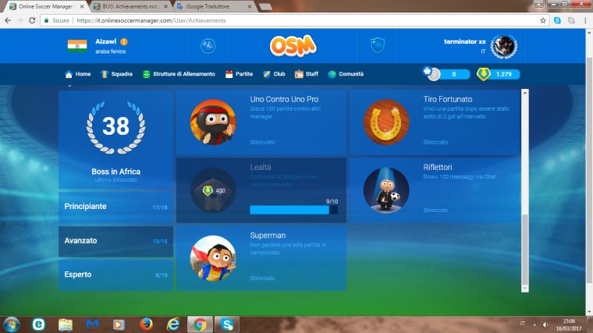Image resolution: width=593 pixels, height=333 pixels.
Task: Click the Uno Contro Uno Pro title
Action: click(284, 99)
